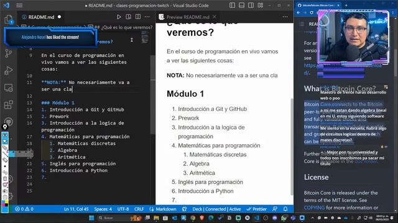Image resolution: width=398 pixels, height=223 pixels.
Task: Click line 13 '### Módulo 1' in editor
Action: pyautogui.click(x=58, y=103)
